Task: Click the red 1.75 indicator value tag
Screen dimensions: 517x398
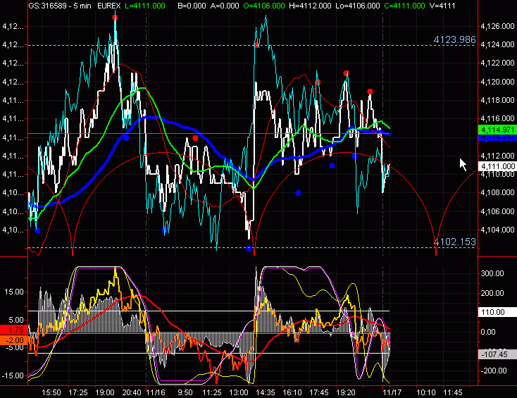Action: [x=13, y=330]
